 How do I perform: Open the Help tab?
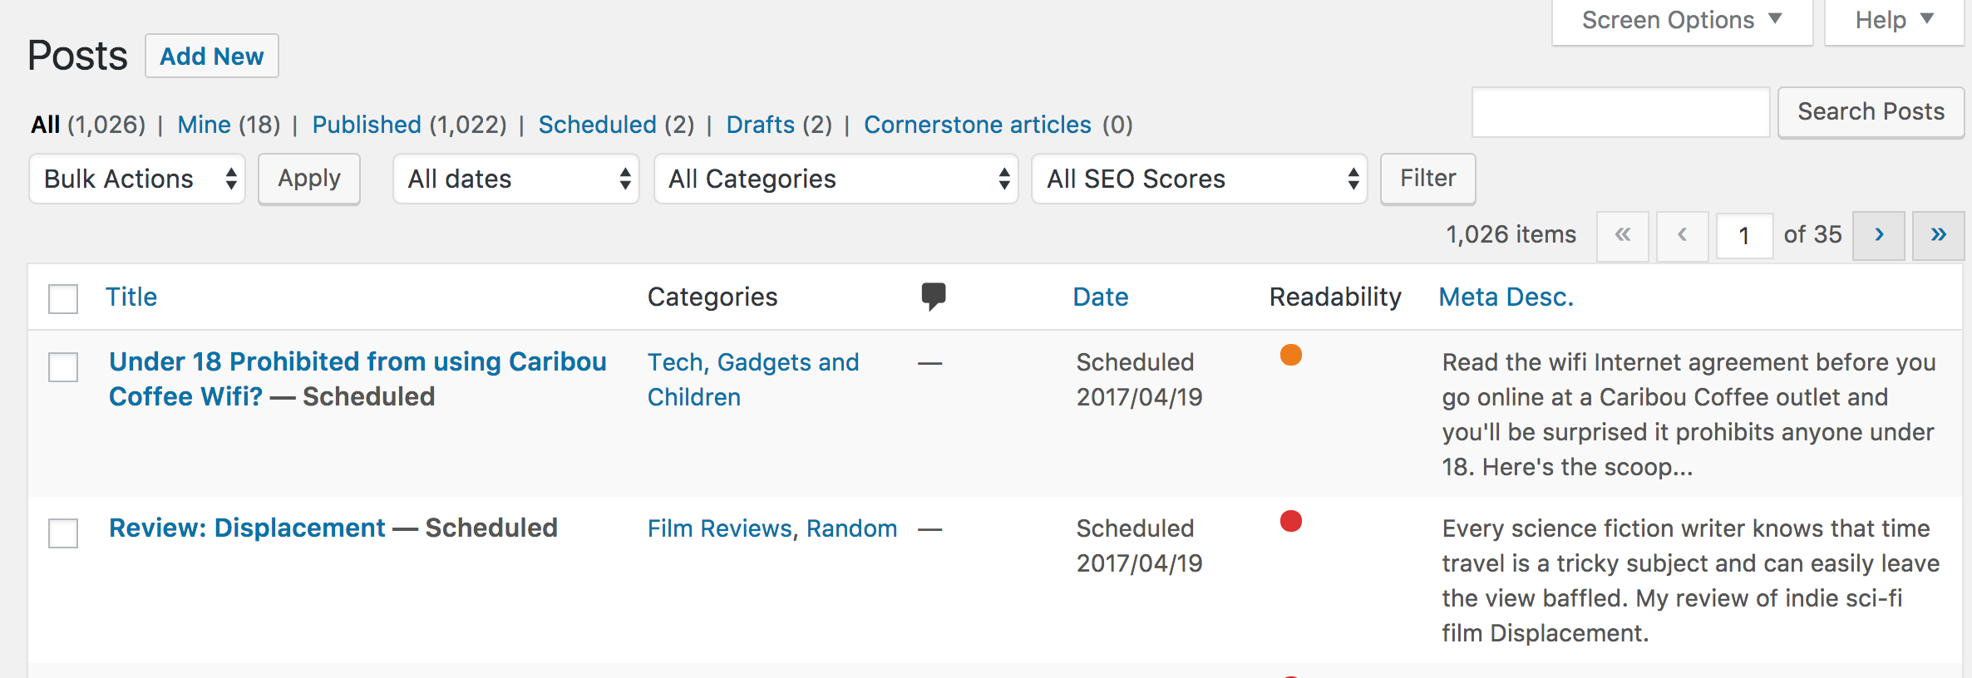1894,20
